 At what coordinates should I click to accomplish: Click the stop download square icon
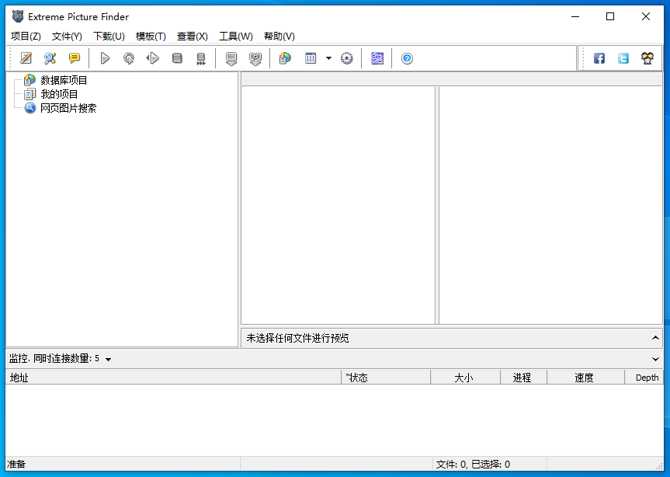pos(177,58)
